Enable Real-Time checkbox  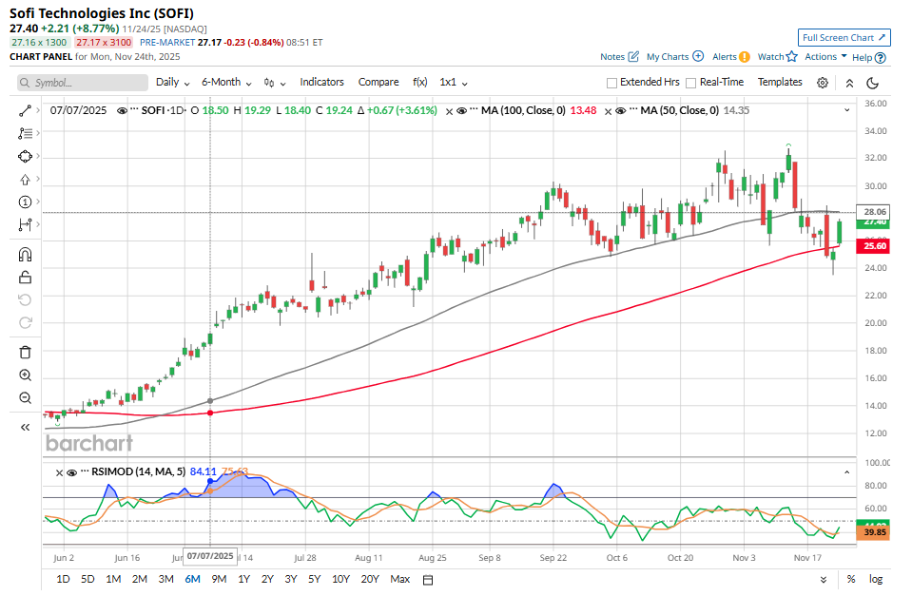point(691,83)
